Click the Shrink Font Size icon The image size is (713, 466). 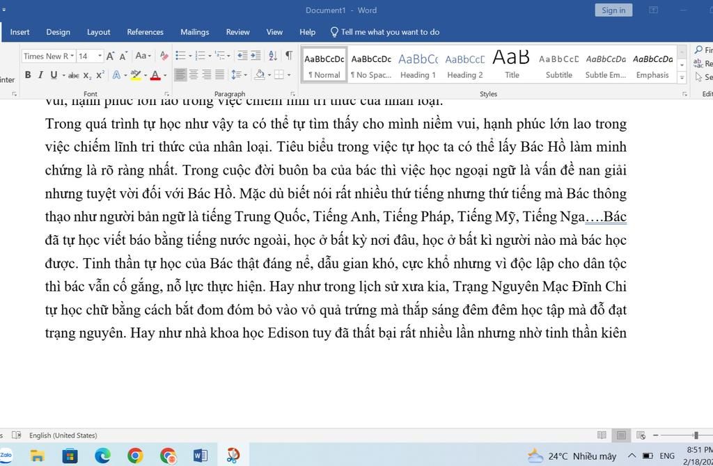[x=123, y=56]
